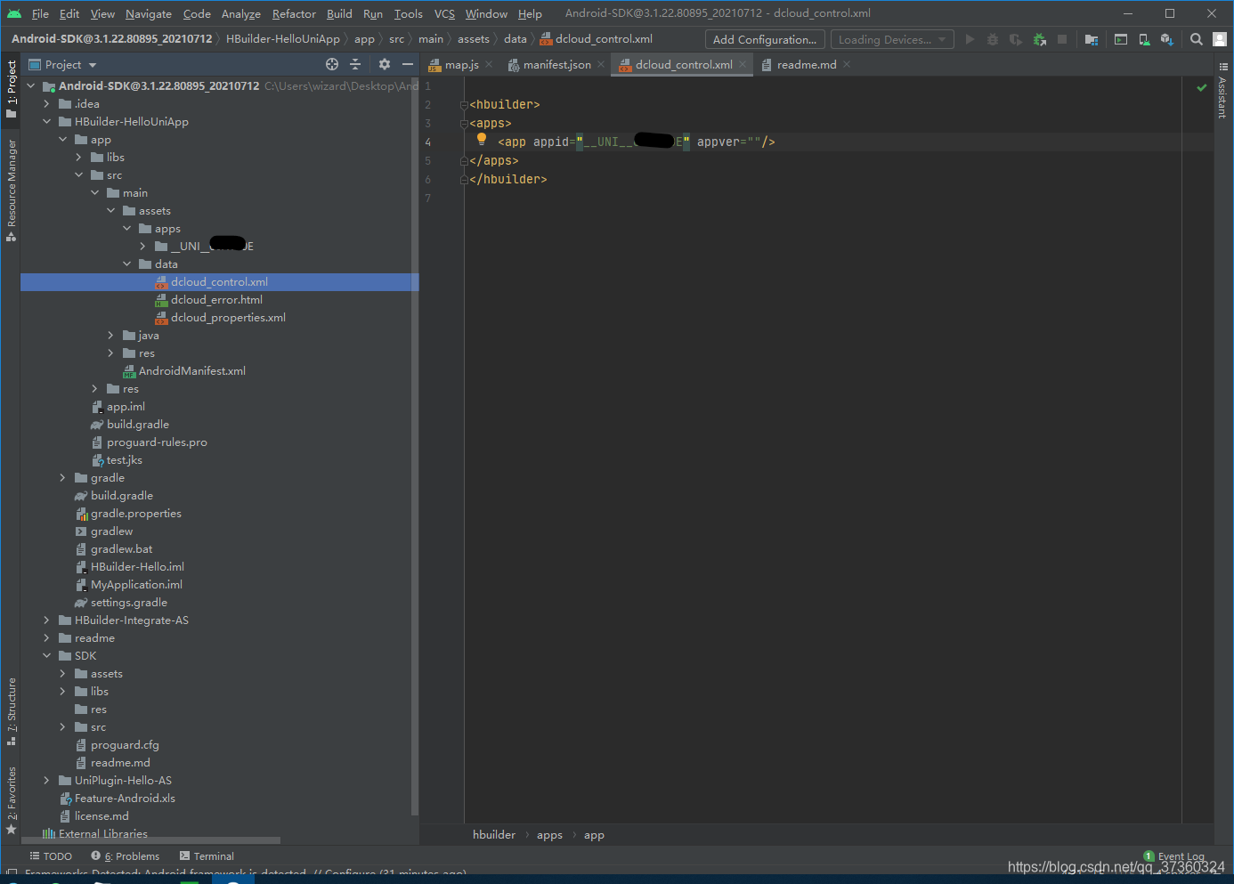
Task: Click the user account avatar icon
Action: coord(1220,39)
